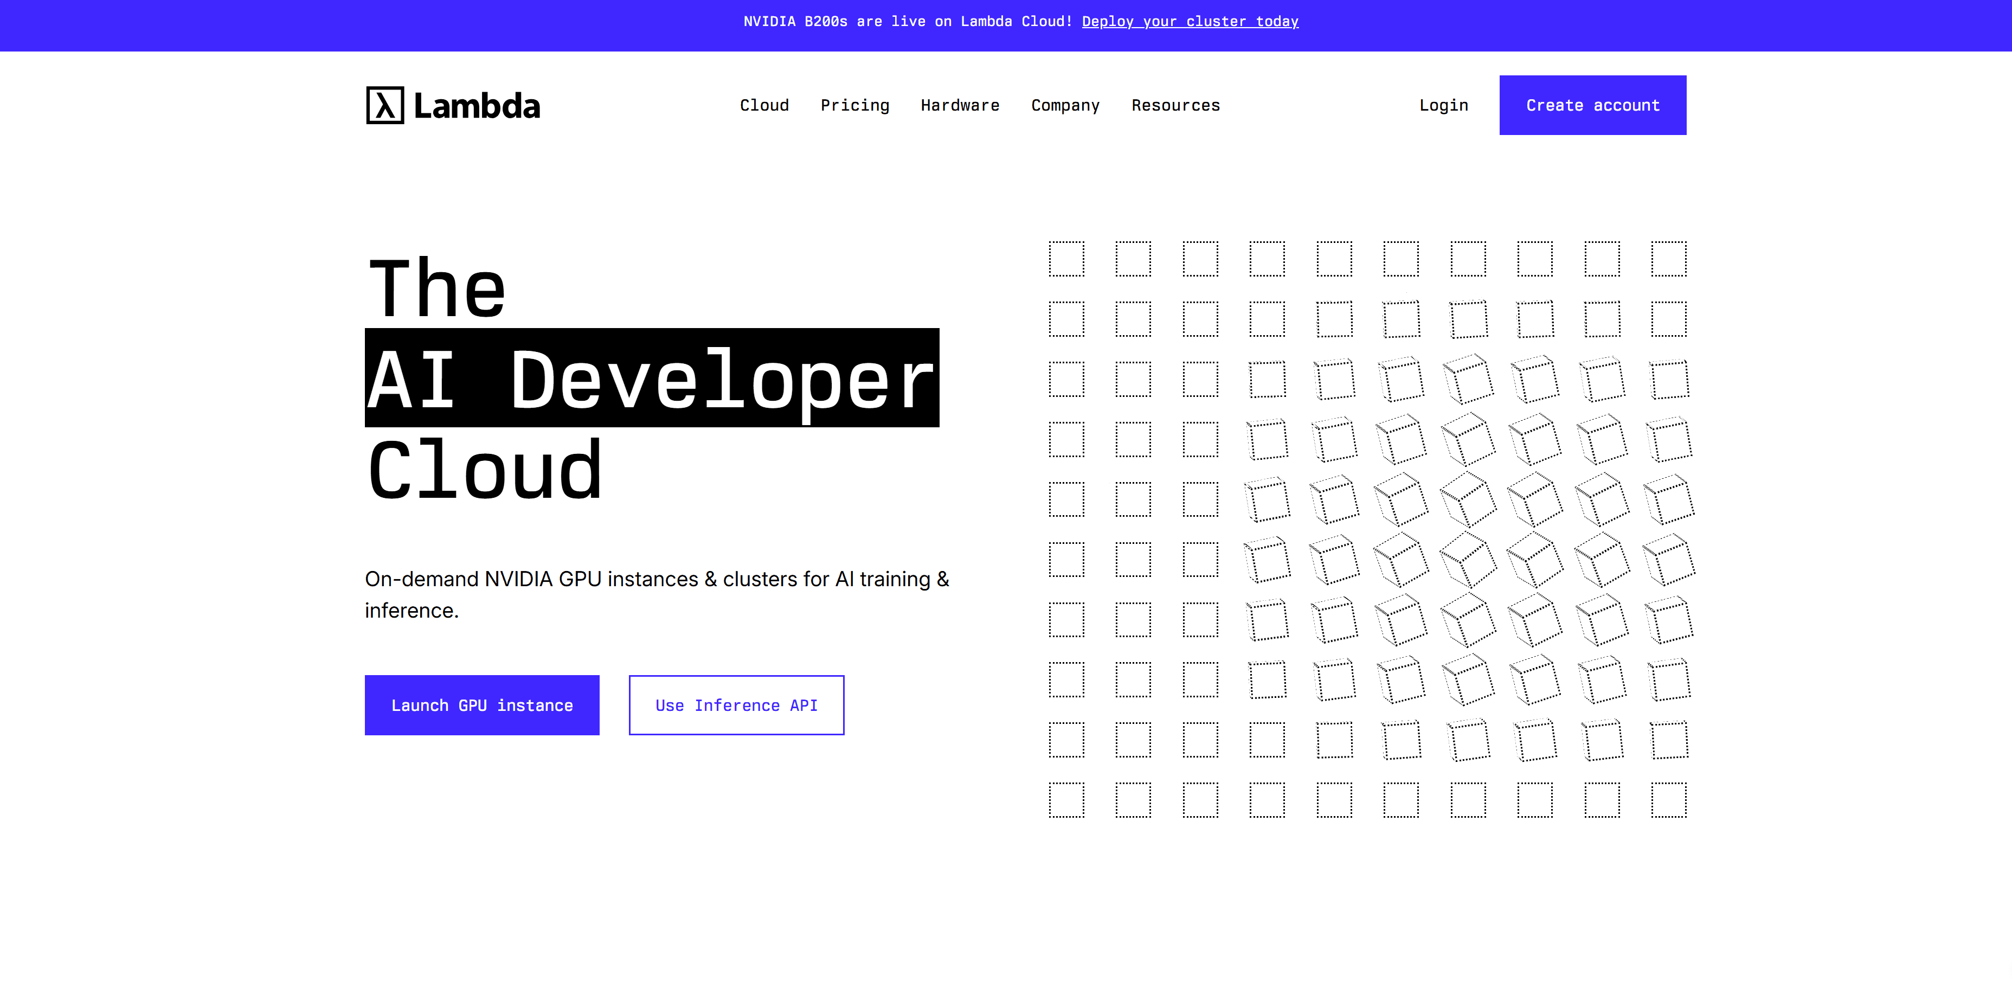The image size is (2012, 988).
Task: Click the 'On-demand NVIDIA GPU instances' description text
Action: coord(657,594)
